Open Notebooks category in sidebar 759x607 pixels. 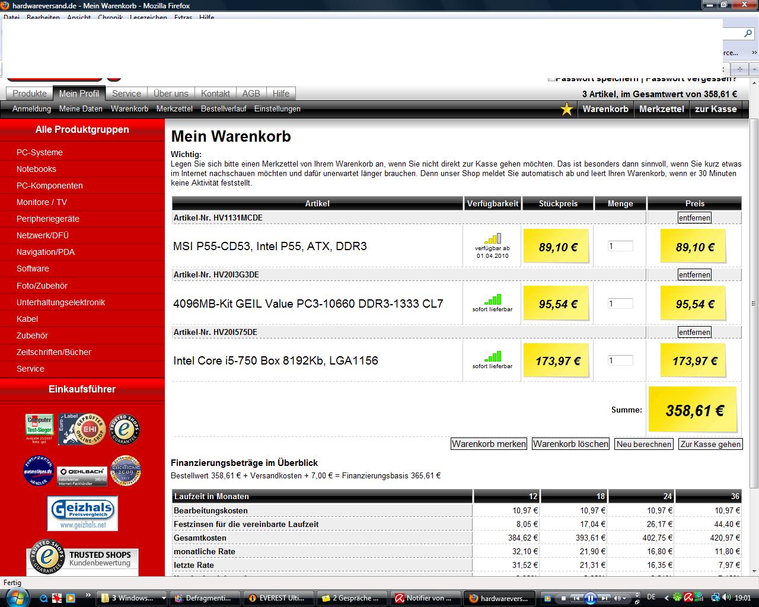coord(36,169)
